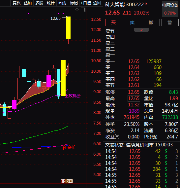Select the 买一 price 12.65 row
The height and width of the screenshot is (188, 180).
[x=141, y=61]
